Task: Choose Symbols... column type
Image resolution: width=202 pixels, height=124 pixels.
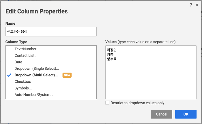Action: click(x=23, y=88)
